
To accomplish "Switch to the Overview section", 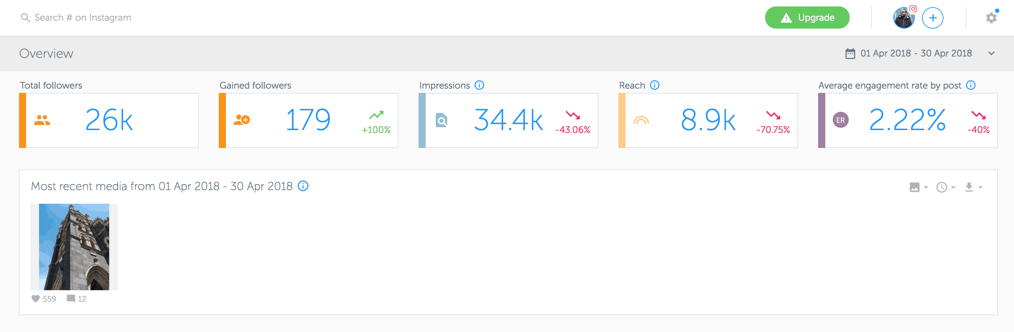I will [x=46, y=54].
